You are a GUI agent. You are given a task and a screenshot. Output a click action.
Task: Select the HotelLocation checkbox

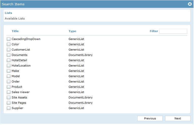pyautogui.click(x=9, y=66)
